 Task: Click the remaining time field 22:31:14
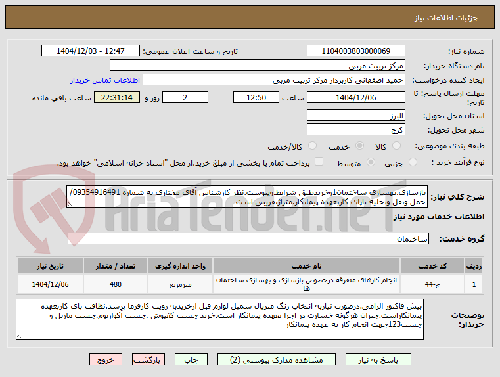[x=117, y=97]
